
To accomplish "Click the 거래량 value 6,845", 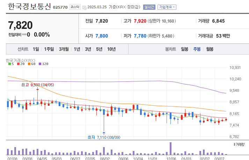I will pos(218,21).
